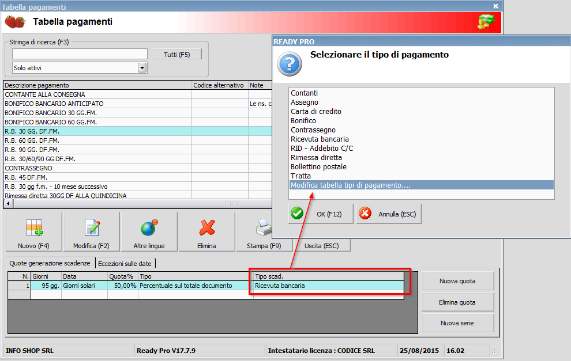The image size is (571, 361).
Task: Click the Modifica (F2) pencil icon
Action: point(92,228)
